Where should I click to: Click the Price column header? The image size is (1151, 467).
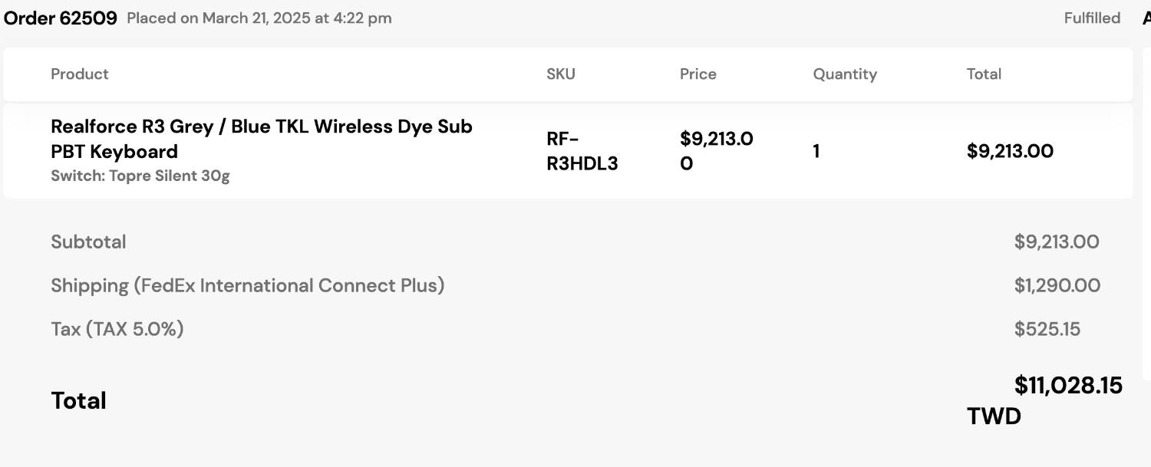[x=698, y=74]
